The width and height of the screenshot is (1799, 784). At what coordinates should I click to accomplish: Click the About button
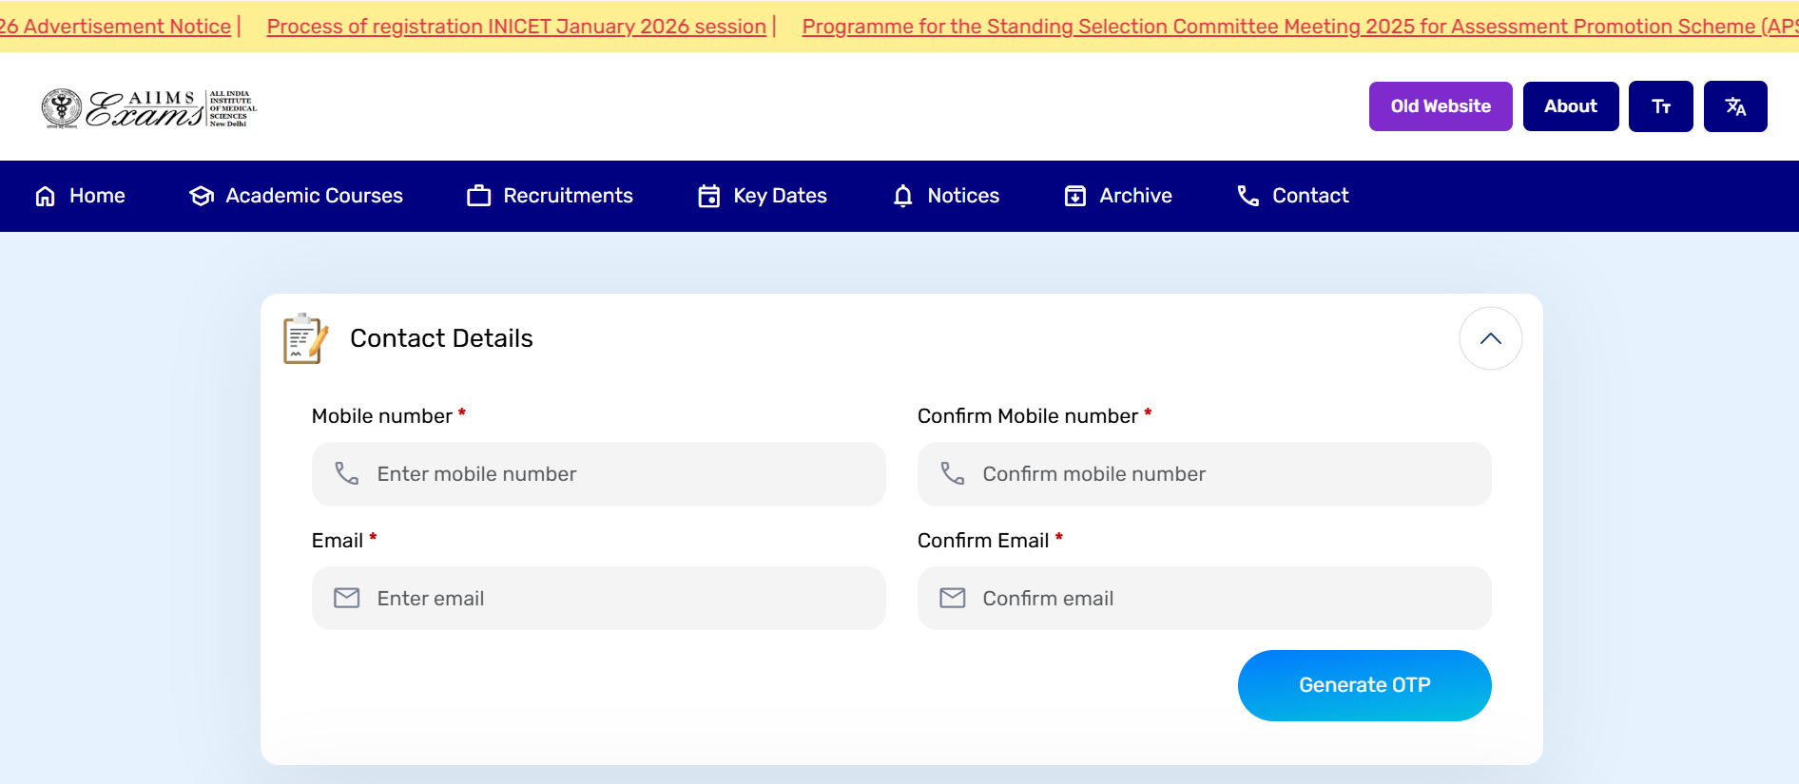[x=1570, y=106]
